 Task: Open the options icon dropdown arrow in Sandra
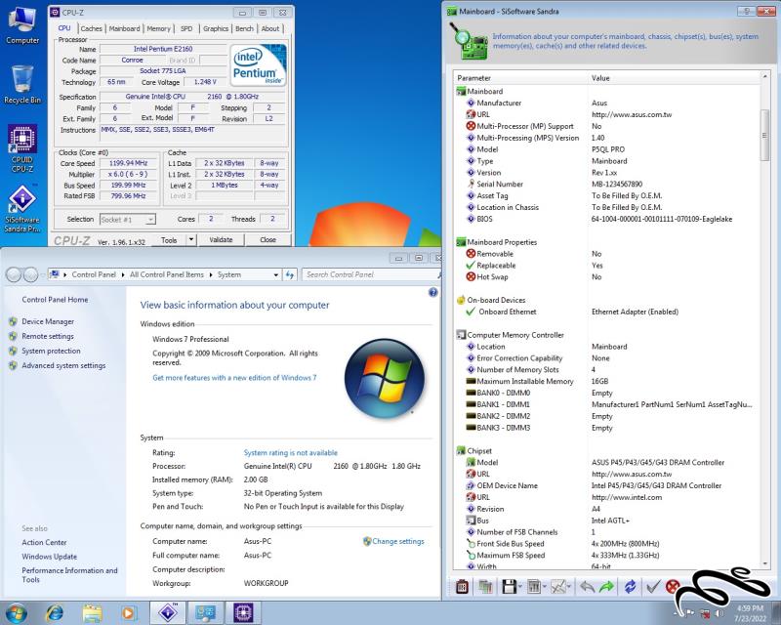pos(545,587)
